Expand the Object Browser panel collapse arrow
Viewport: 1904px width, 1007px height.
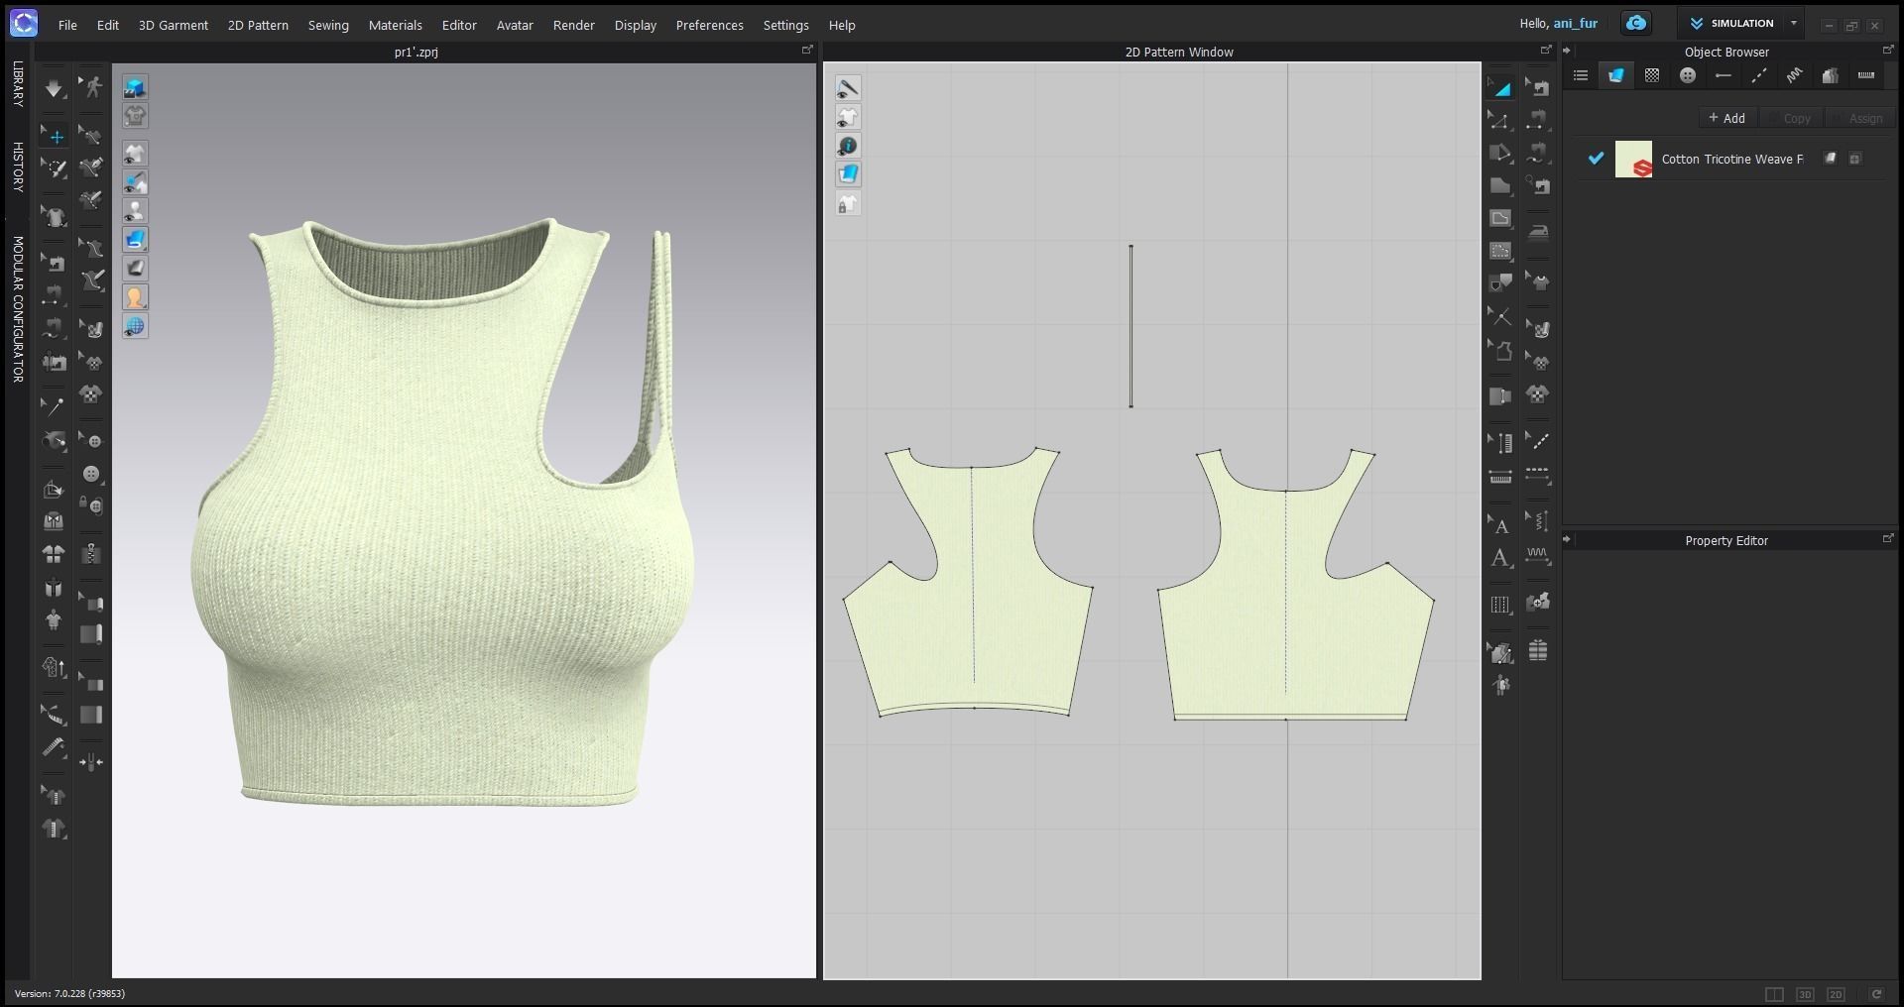pyautogui.click(x=1567, y=51)
